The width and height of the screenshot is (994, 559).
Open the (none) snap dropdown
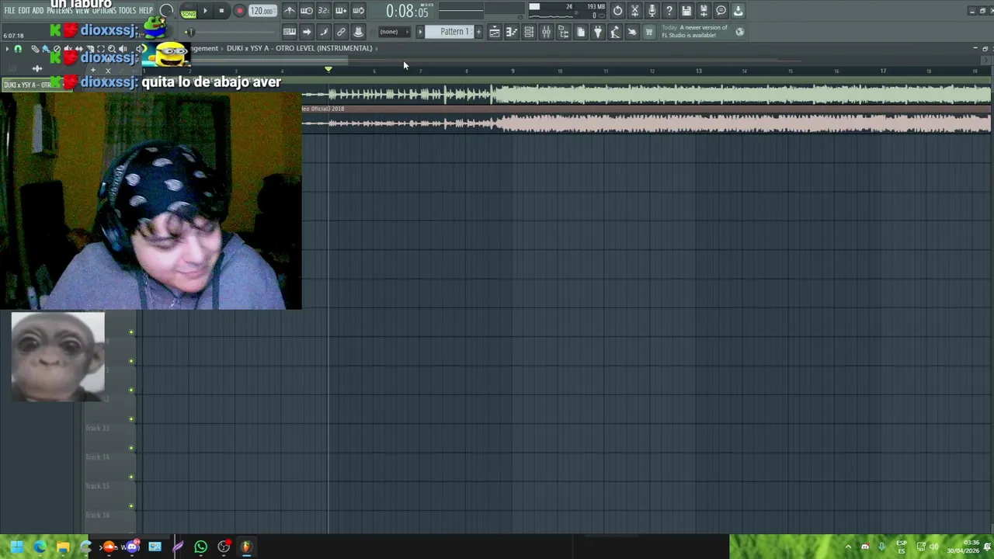[x=394, y=32]
